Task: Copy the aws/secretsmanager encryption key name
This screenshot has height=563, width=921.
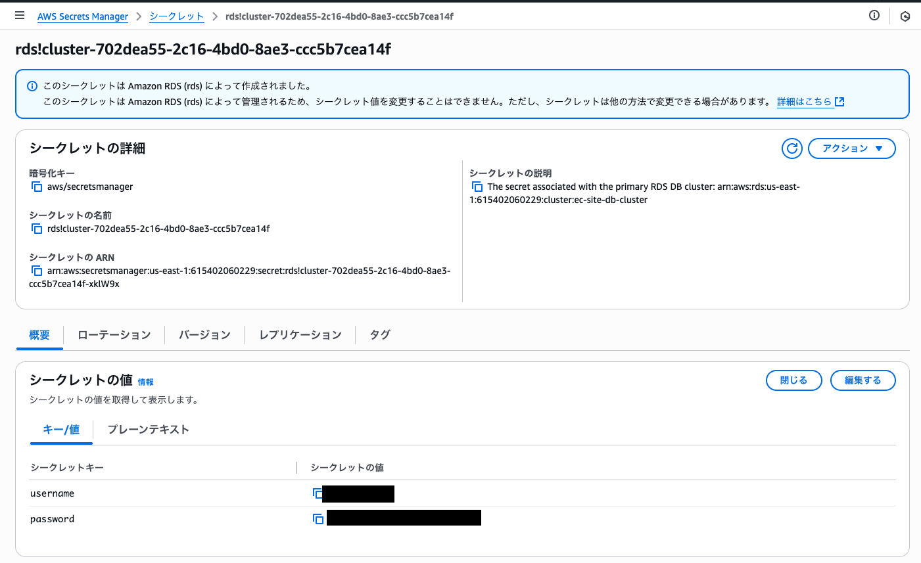Action: [x=37, y=187]
